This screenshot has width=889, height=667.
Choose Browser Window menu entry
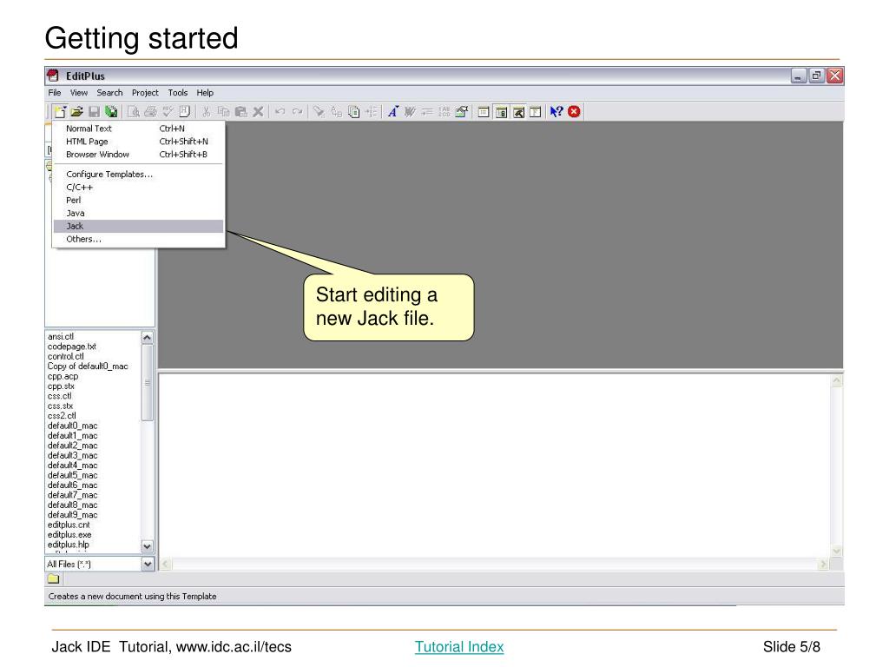coord(138,155)
